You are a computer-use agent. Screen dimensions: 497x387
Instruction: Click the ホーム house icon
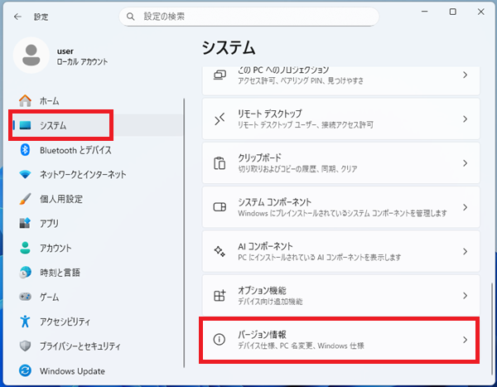click(25, 101)
